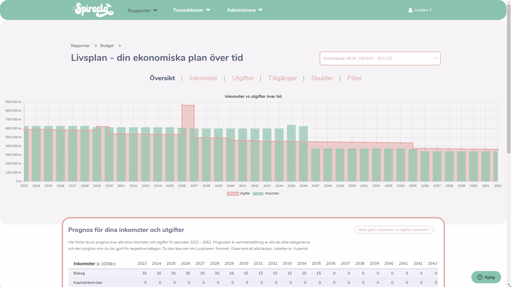511x287 pixels.
Task: Expand the Rapporter dropdown menu
Action: 143,11
